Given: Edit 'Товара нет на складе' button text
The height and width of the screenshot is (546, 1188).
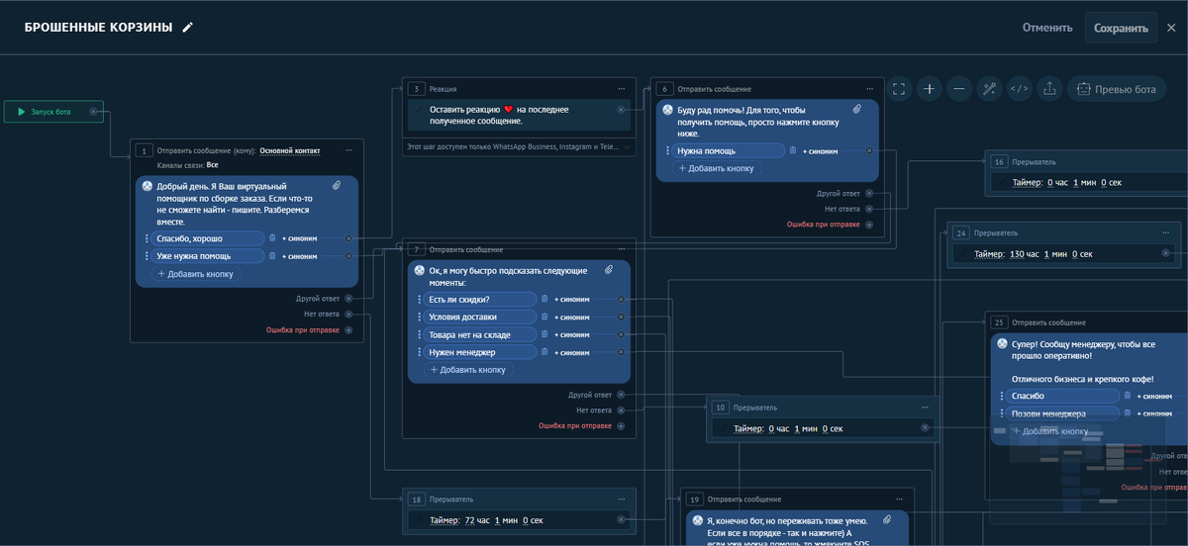Looking at the screenshot, I should click(480, 334).
